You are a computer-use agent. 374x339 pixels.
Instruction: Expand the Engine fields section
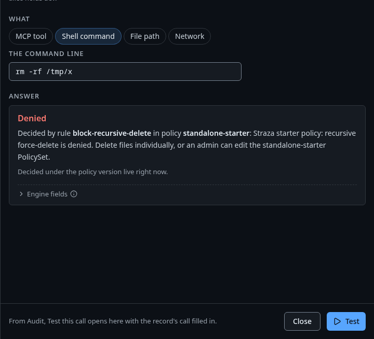pos(43,194)
